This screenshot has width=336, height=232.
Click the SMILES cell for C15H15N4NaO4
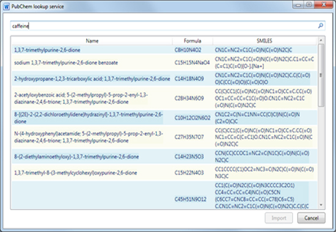coord(265,62)
